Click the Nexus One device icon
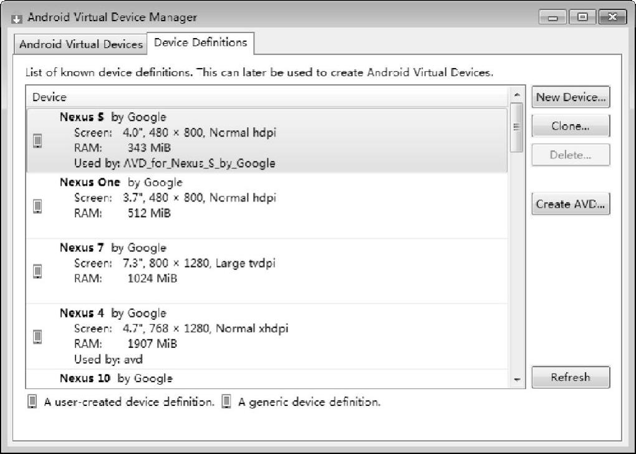Viewport: 636px width, 454px height. pyautogui.click(x=37, y=206)
